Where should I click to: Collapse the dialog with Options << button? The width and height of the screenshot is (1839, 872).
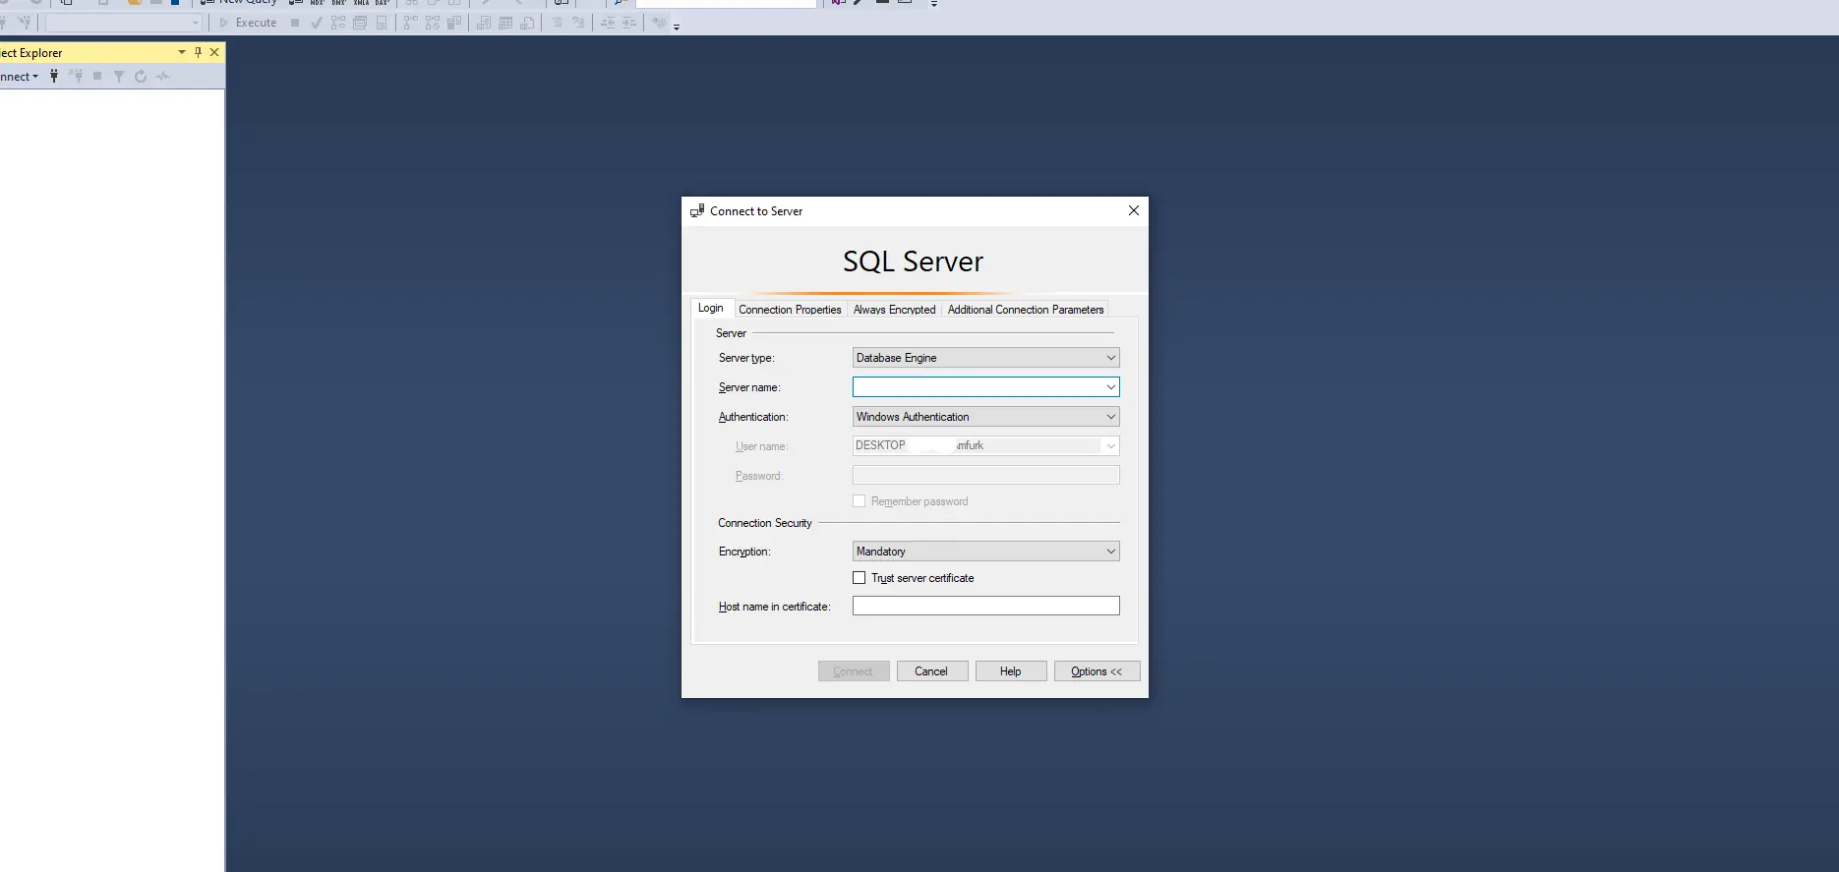click(1097, 671)
